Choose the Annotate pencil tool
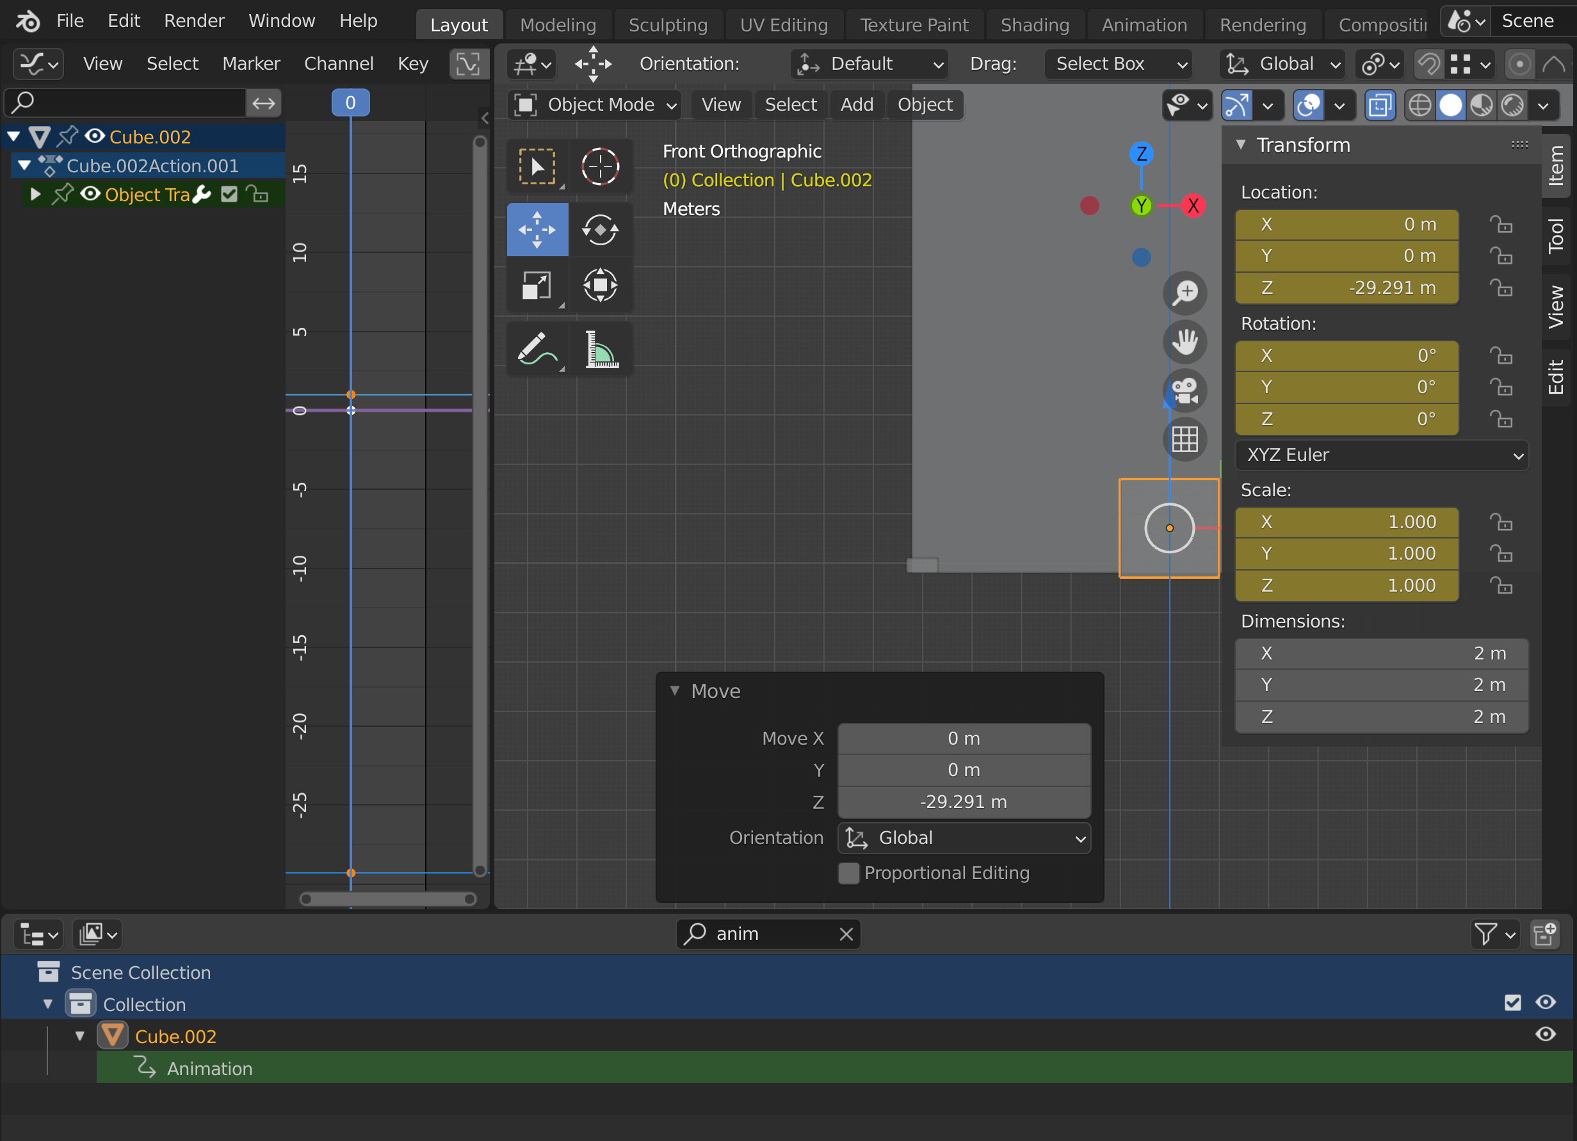The image size is (1577, 1141). (537, 349)
